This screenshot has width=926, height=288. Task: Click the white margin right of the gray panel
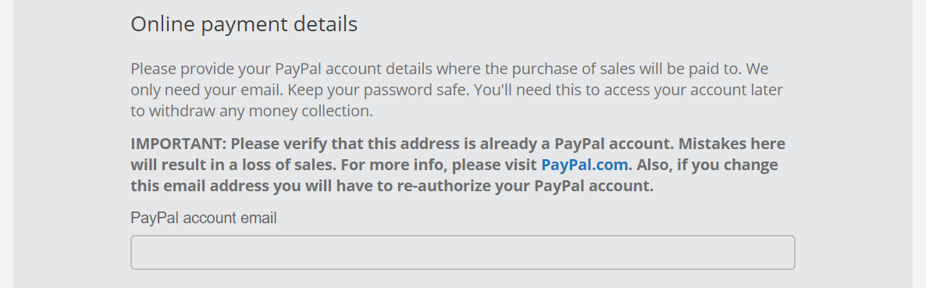coord(919,144)
